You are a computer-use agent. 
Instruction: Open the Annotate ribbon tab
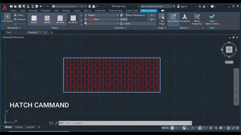pyautogui.click(x=33, y=10)
